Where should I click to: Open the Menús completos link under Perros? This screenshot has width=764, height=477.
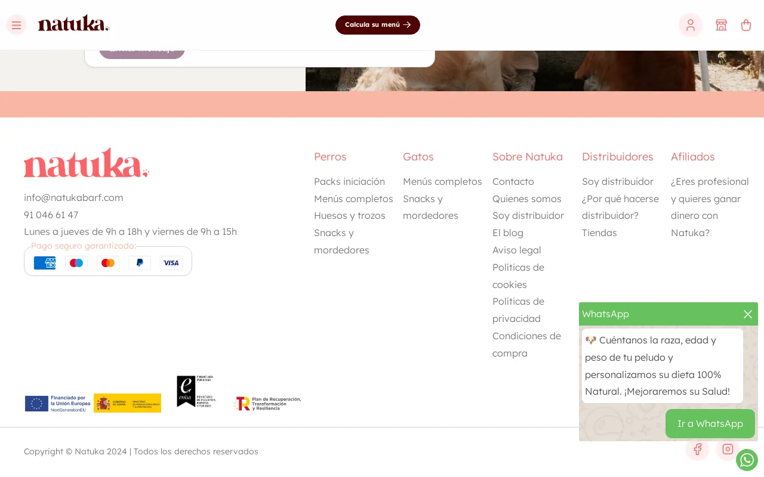[x=353, y=199]
